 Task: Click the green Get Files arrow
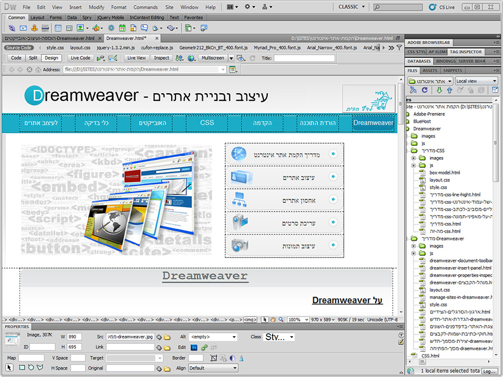tap(439, 90)
